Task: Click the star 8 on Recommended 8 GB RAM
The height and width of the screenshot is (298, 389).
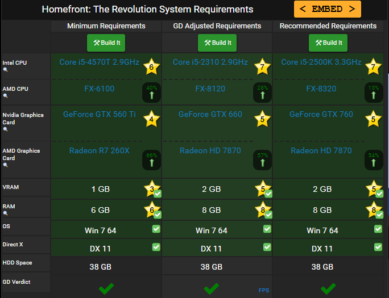Action: click(373, 209)
